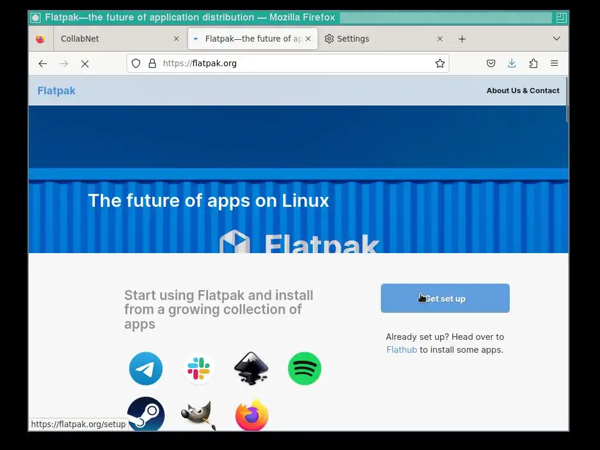Open the tracking protection shield icon
Viewport: 600px width, 450px height.
pos(136,63)
